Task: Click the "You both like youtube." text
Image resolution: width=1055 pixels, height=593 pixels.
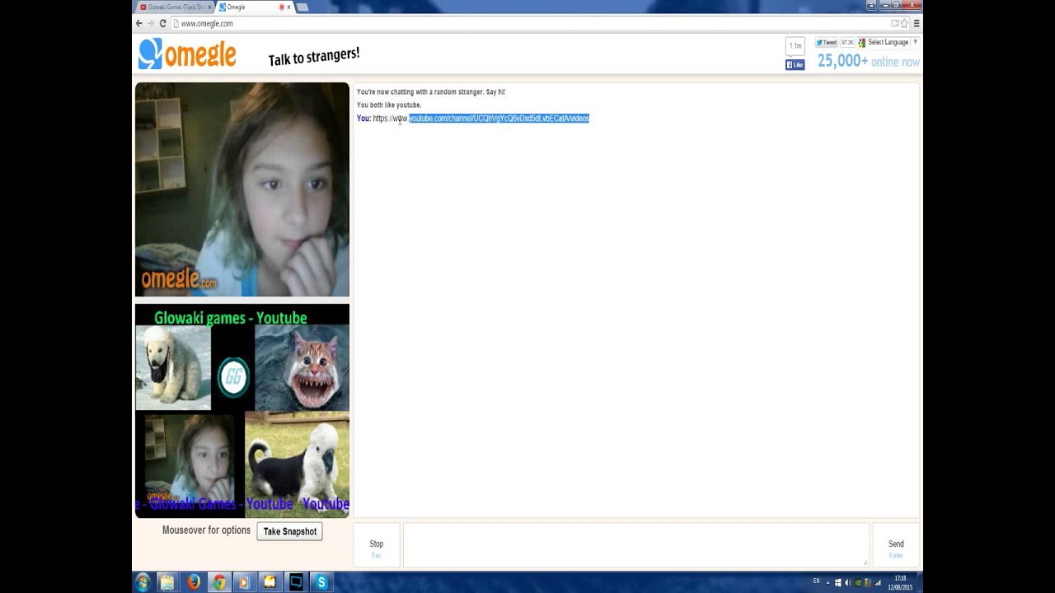Action: coord(389,105)
